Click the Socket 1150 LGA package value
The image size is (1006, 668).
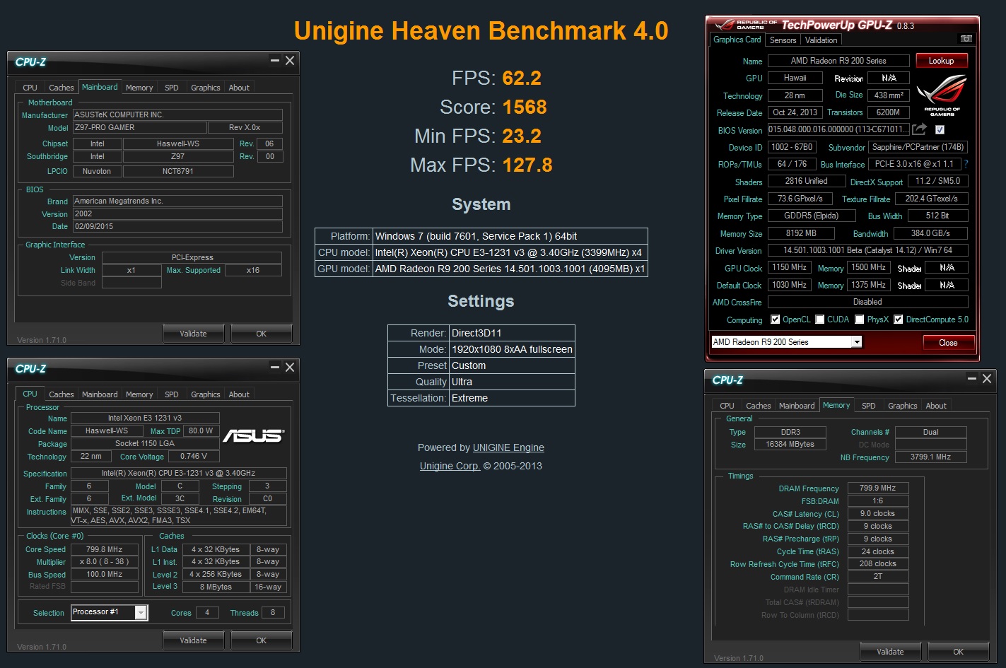click(145, 444)
